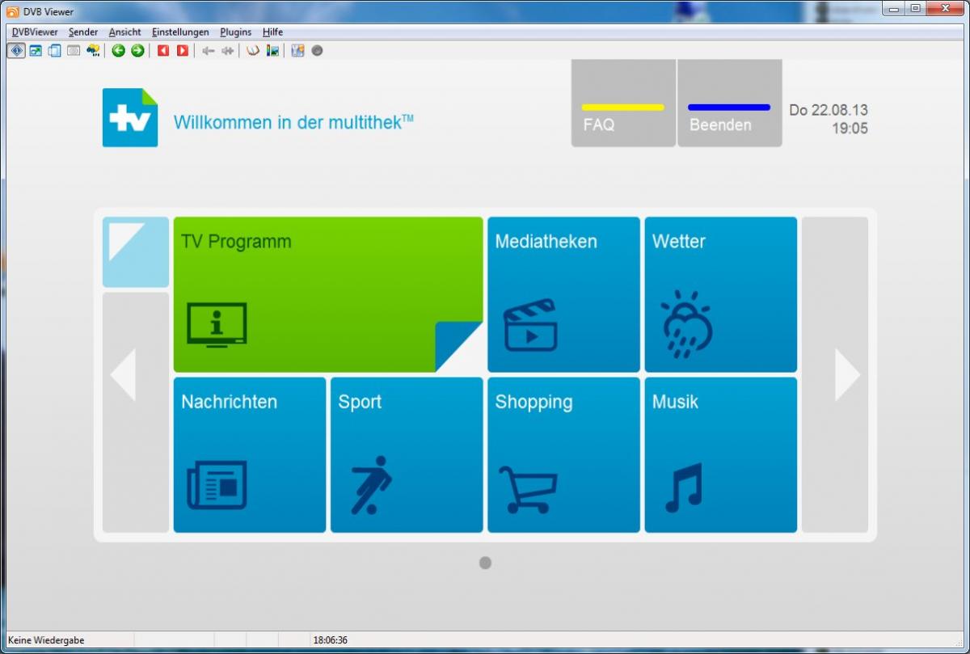This screenshot has height=654, width=970.
Task: Click the weather cloud toolbar icon
Action: point(94,51)
